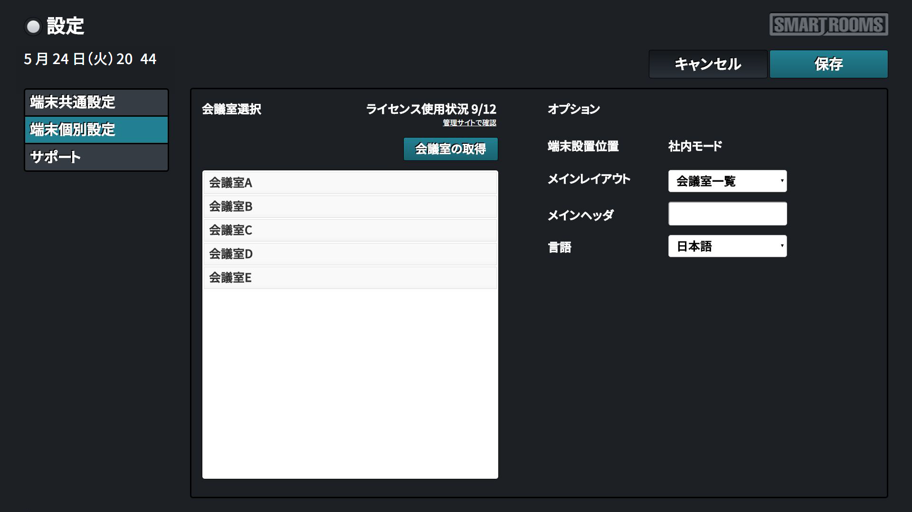Click the SMART ROOMS logo

tap(828, 25)
